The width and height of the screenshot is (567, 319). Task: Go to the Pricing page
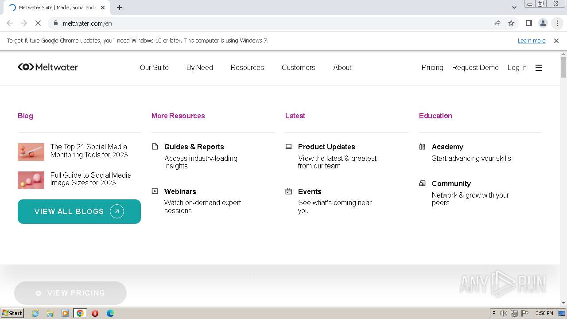tap(432, 67)
